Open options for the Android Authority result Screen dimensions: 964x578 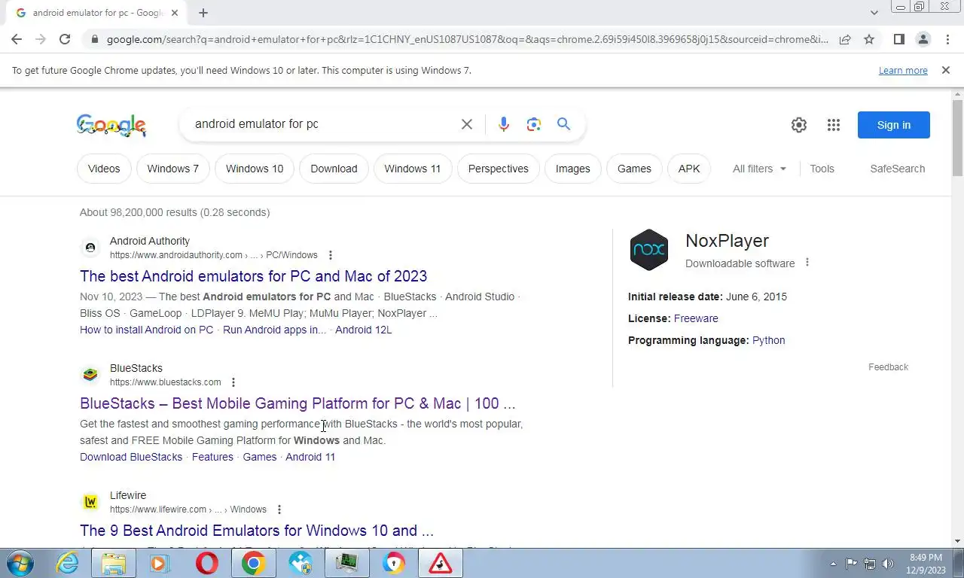(x=330, y=255)
